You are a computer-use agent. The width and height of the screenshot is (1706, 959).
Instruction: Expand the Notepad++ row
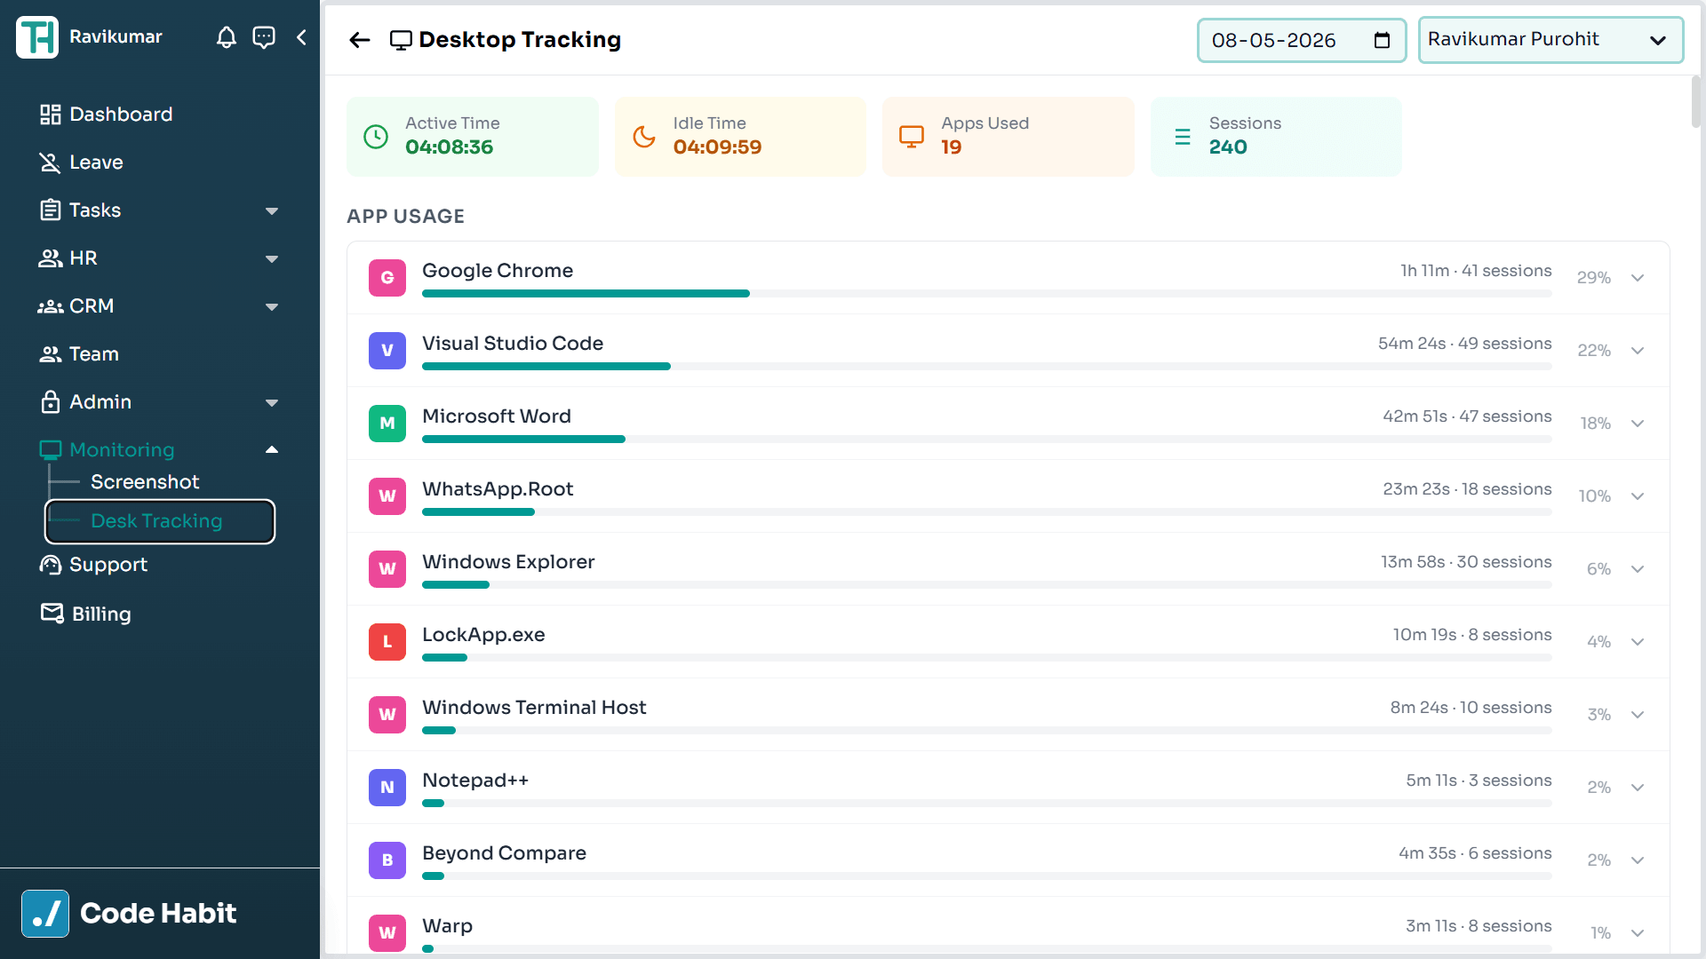(x=1638, y=788)
